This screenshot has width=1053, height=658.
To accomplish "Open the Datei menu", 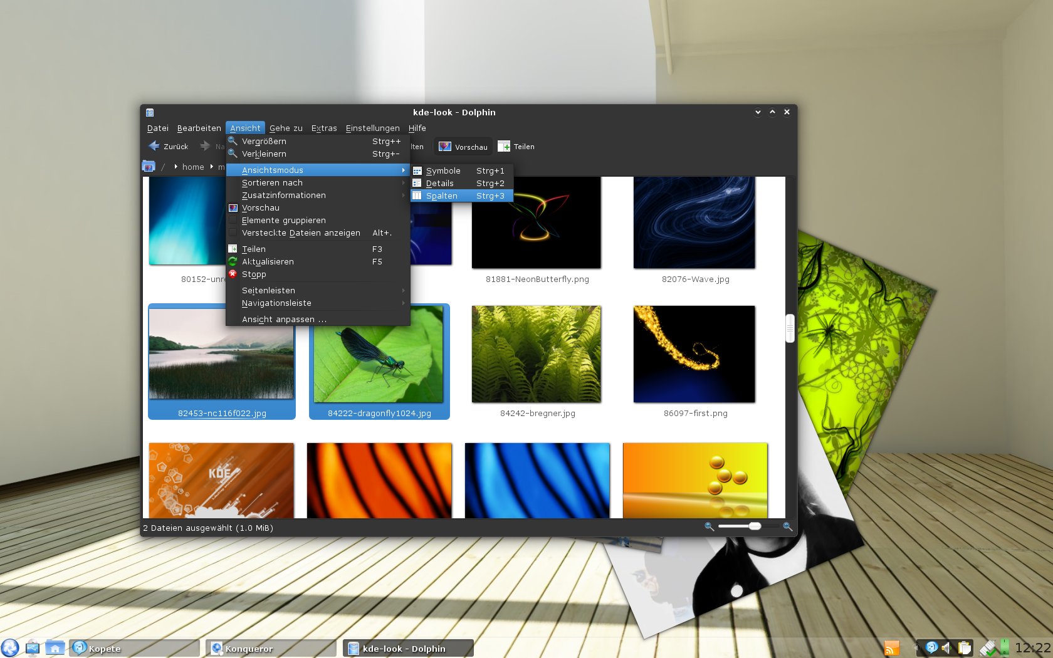I will 157,128.
